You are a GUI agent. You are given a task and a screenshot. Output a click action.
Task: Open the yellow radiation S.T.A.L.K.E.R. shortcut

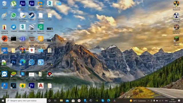(176, 3)
